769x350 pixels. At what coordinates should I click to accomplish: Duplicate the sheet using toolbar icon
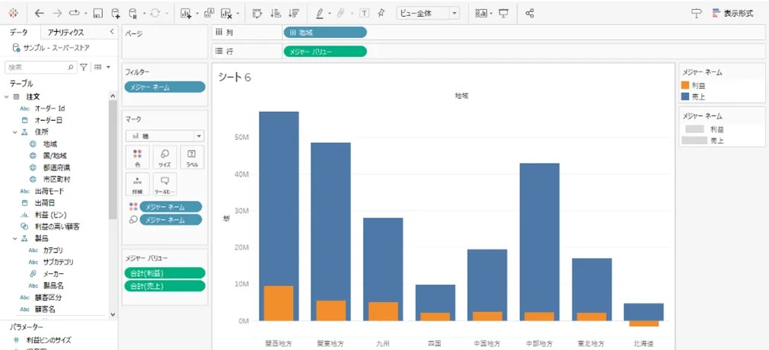pos(209,13)
